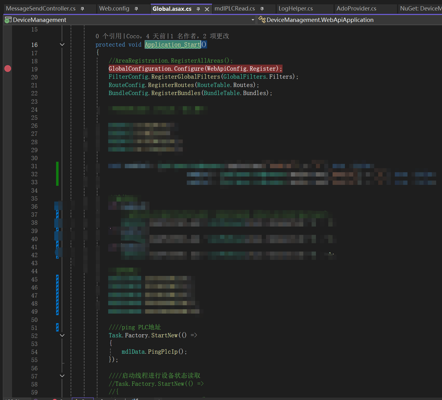The height and width of the screenshot is (400, 442).
Task: Close the Global.asax.cs tab
Action: (207, 9)
